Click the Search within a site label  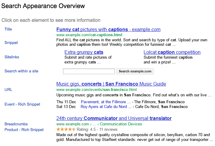point(21,71)
